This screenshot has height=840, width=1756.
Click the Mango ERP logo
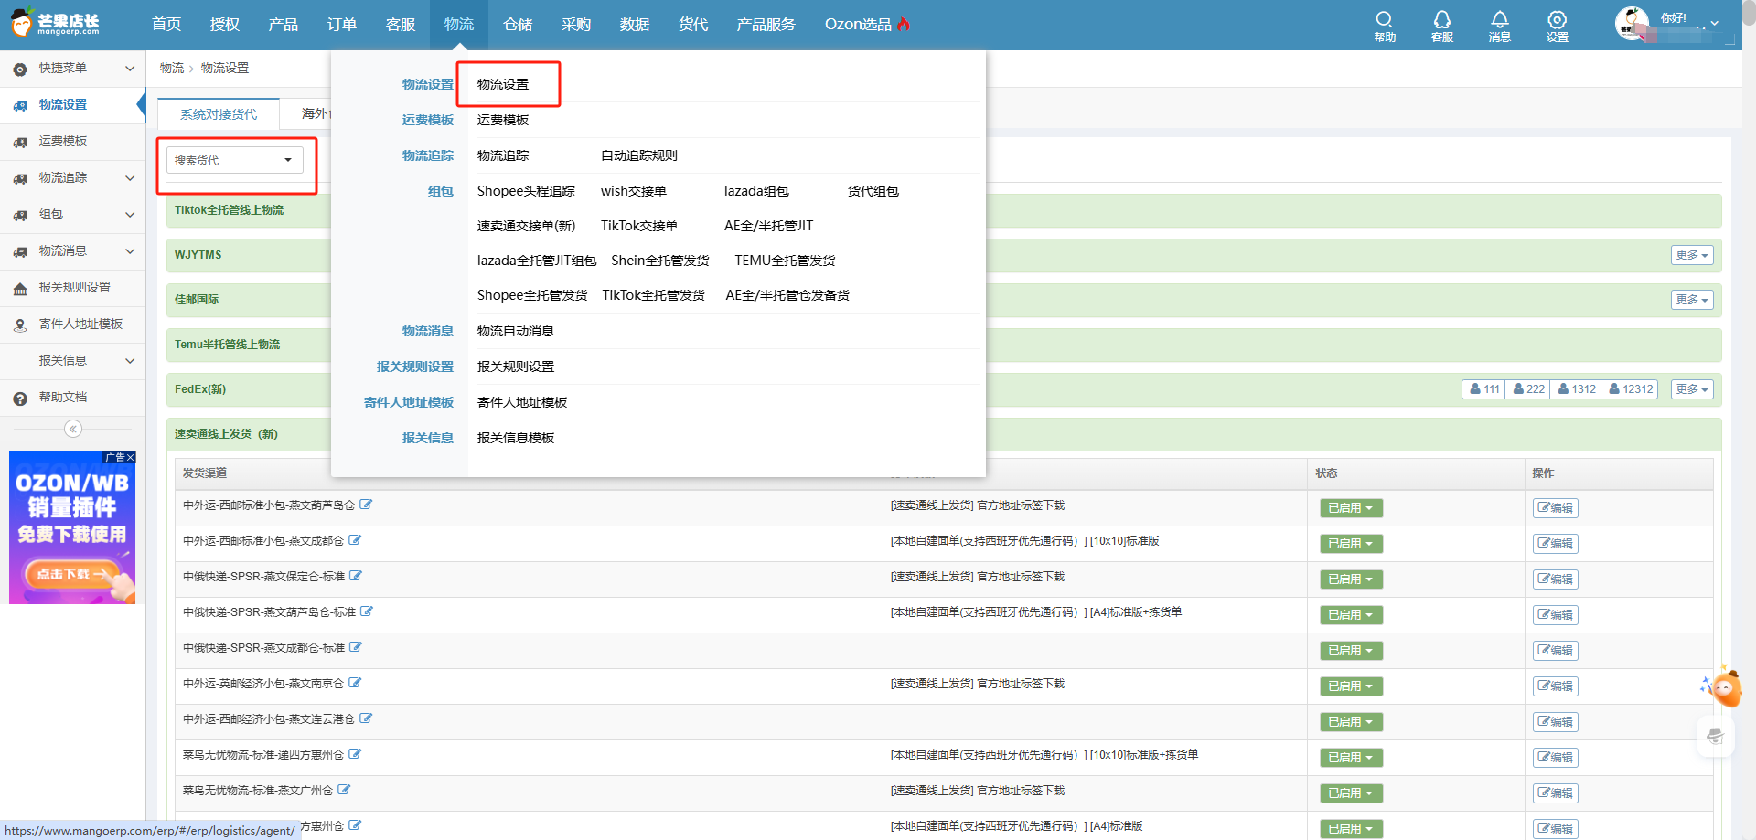57,24
